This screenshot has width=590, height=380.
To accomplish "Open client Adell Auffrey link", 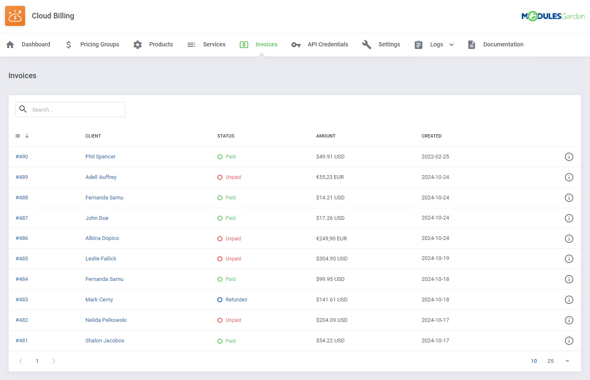I will click(101, 177).
